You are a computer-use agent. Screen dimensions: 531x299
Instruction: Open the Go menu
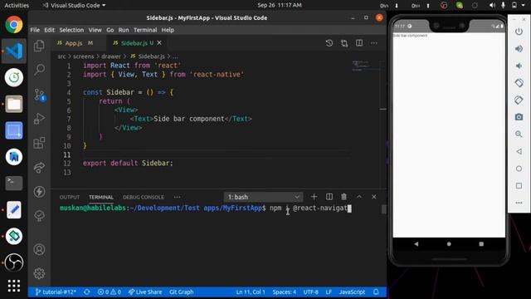click(110, 30)
